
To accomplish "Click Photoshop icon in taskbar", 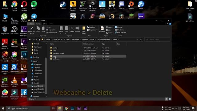I will click(x=73, y=108).
